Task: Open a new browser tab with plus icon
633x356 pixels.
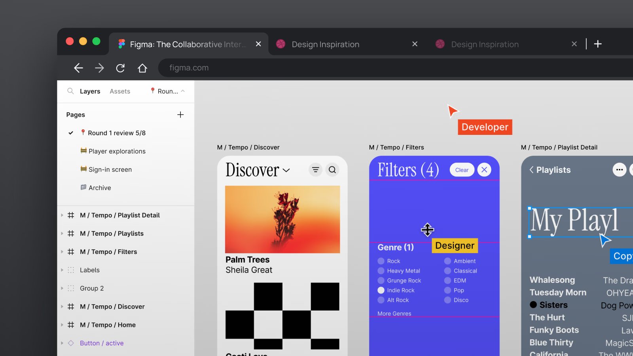Action: click(598, 44)
